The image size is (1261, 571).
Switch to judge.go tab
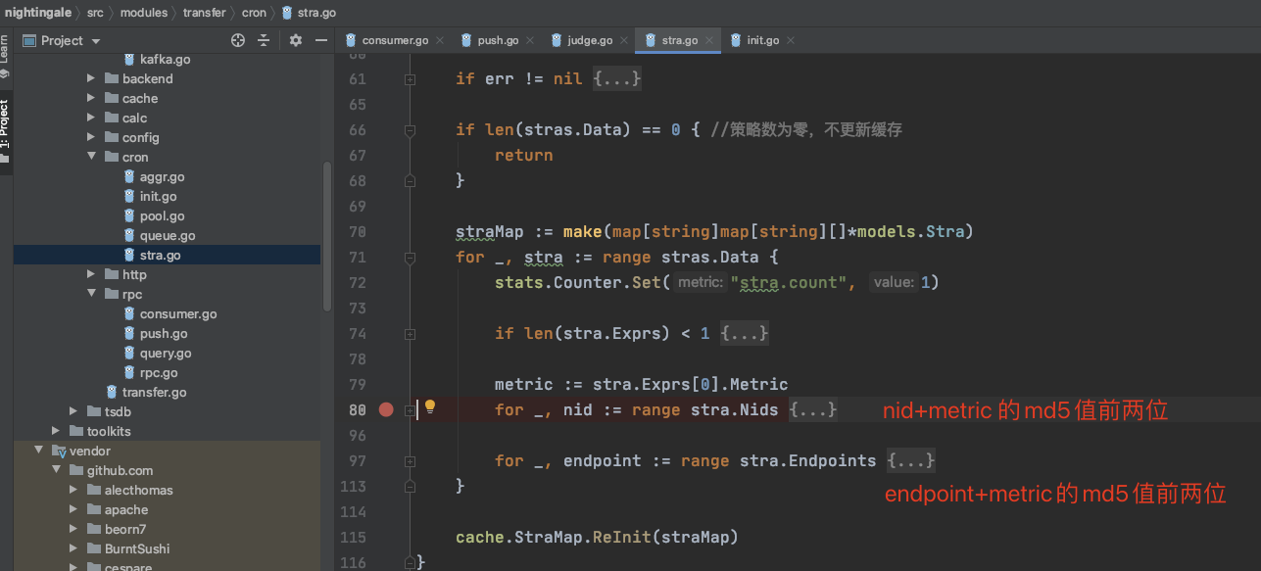(x=592, y=40)
